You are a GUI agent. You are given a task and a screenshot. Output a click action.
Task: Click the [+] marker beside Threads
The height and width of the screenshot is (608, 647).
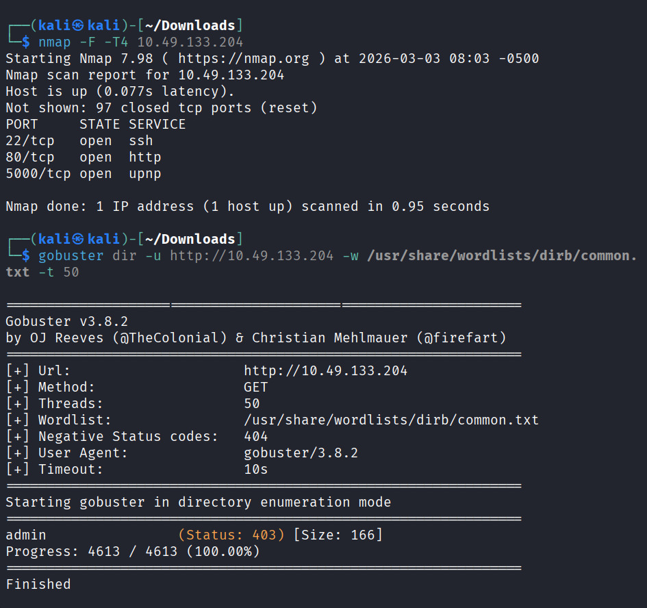click(x=18, y=403)
